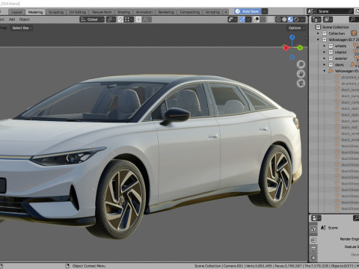Open the Render properties tab
This screenshot has width=359, height=269.
pos(313,241)
